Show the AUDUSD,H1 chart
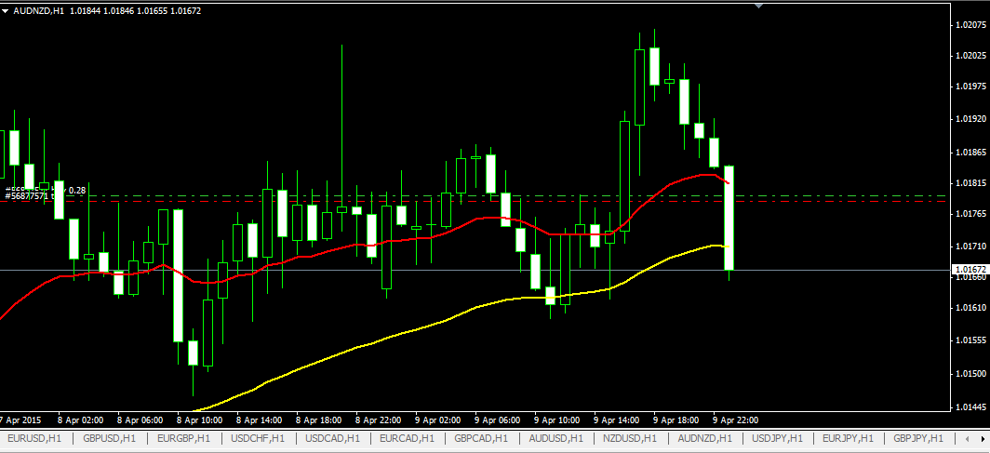The image size is (990, 453). [x=555, y=438]
